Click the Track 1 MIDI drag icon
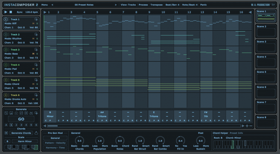The width and height of the screenshot is (280, 154). coord(36,19)
